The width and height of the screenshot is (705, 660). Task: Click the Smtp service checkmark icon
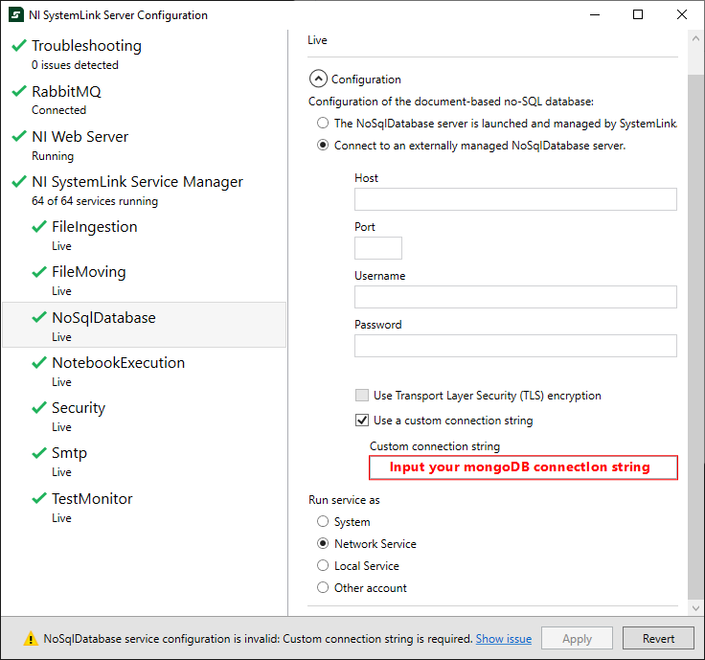[39, 452]
